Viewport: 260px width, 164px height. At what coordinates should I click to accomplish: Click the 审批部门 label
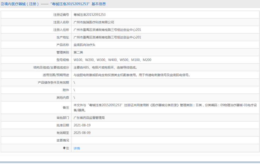[x=63, y=118]
